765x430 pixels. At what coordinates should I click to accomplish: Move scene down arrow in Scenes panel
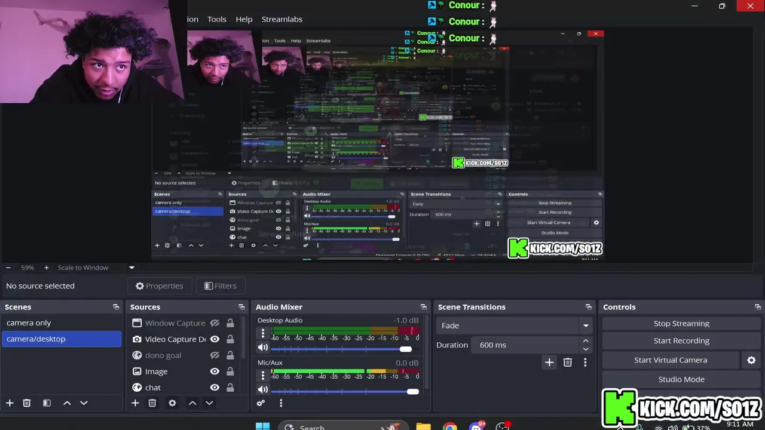tap(84, 403)
